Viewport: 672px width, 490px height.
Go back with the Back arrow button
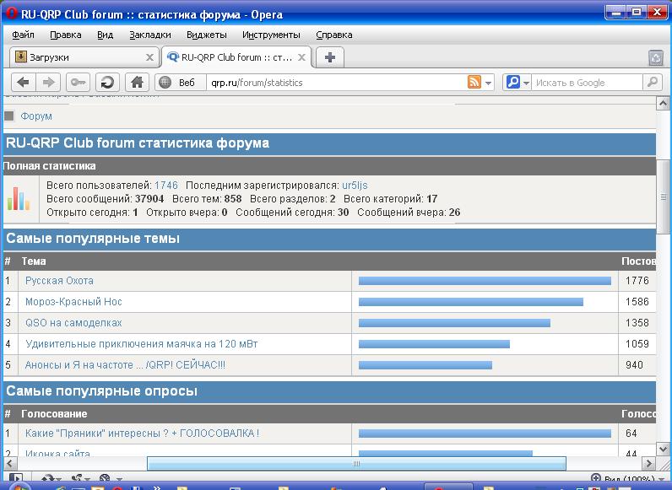pos(23,83)
